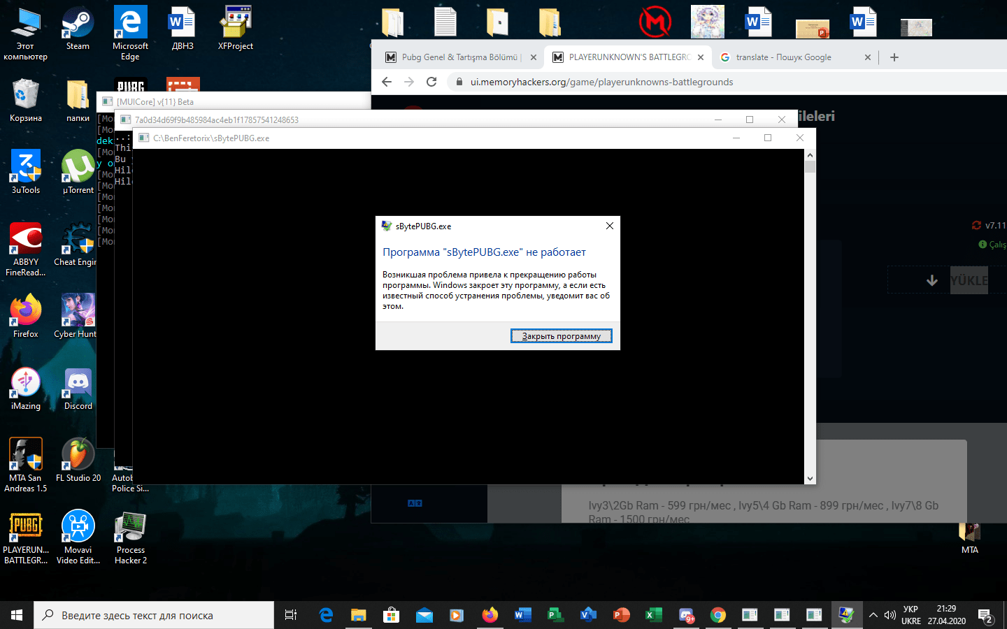Viewport: 1007px width, 629px height.
Task: Click the УКР language indicator
Action: click(910, 609)
